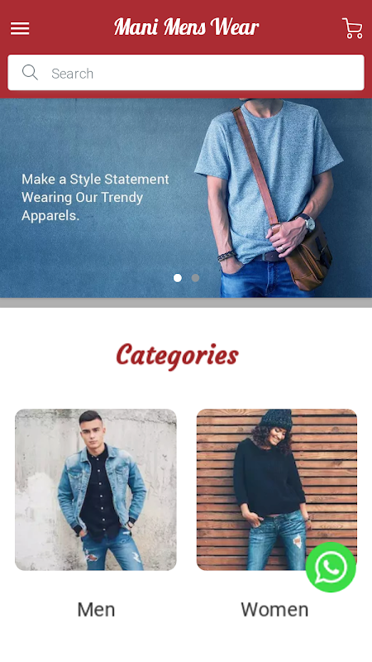Image resolution: width=372 pixels, height=662 pixels.
Task: Tap the Make a Style Statement banner text
Action: click(x=95, y=197)
